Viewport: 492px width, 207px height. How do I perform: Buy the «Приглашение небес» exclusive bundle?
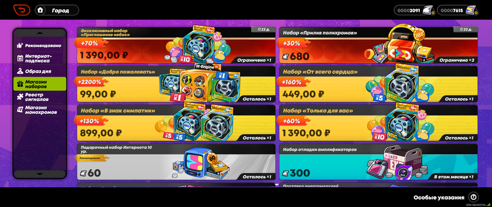point(176,45)
